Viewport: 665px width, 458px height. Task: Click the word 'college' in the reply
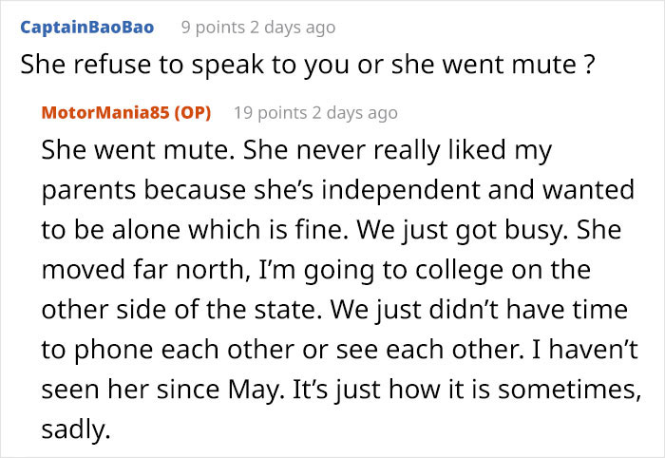click(x=461, y=271)
